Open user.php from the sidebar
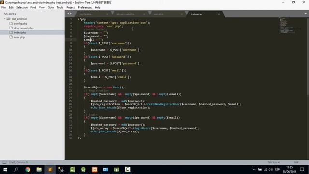The height and width of the screenshot is (174, 309). click(19, 37)
